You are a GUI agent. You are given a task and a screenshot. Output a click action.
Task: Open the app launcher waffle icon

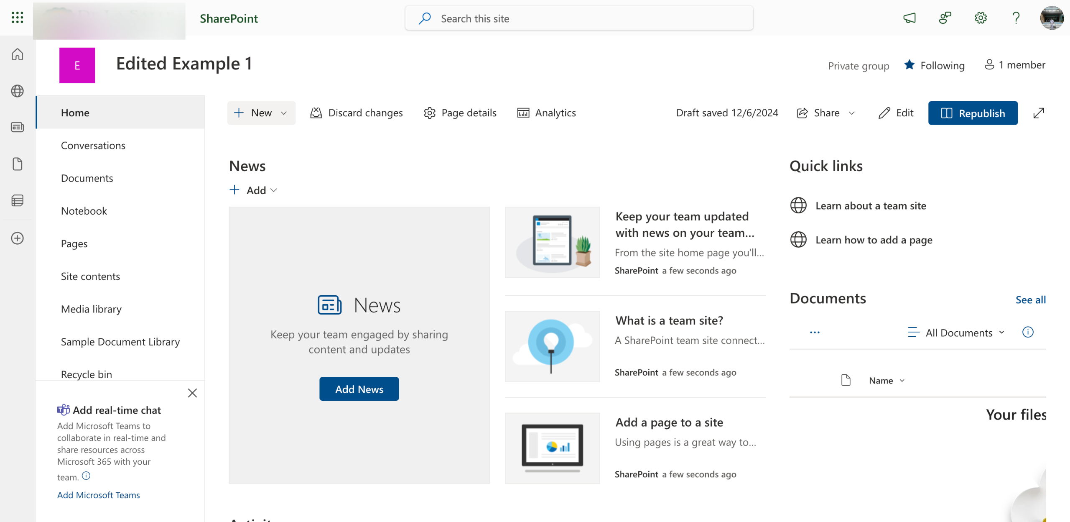(17, 18)
